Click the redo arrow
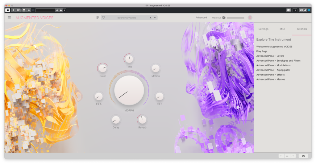316x164 pixels. pos(293,156)
